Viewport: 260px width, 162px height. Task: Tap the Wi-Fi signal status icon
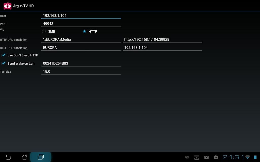[x=248, y=157]
